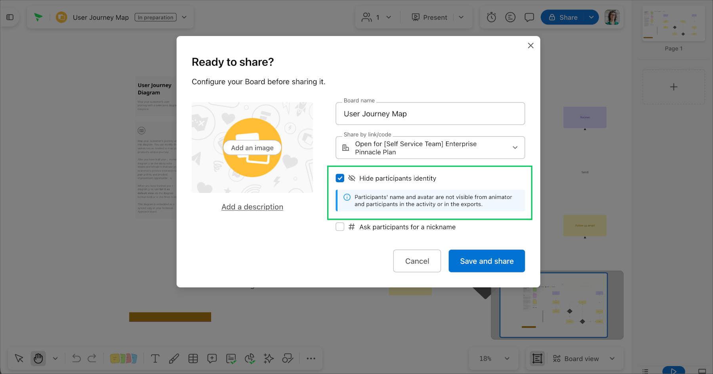Viewport: 713px width, 374px height.
Task: Open Share by link/code dropdown
Action: (430, 148)
